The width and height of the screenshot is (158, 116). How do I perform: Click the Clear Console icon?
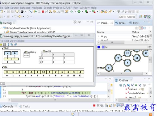107,106
